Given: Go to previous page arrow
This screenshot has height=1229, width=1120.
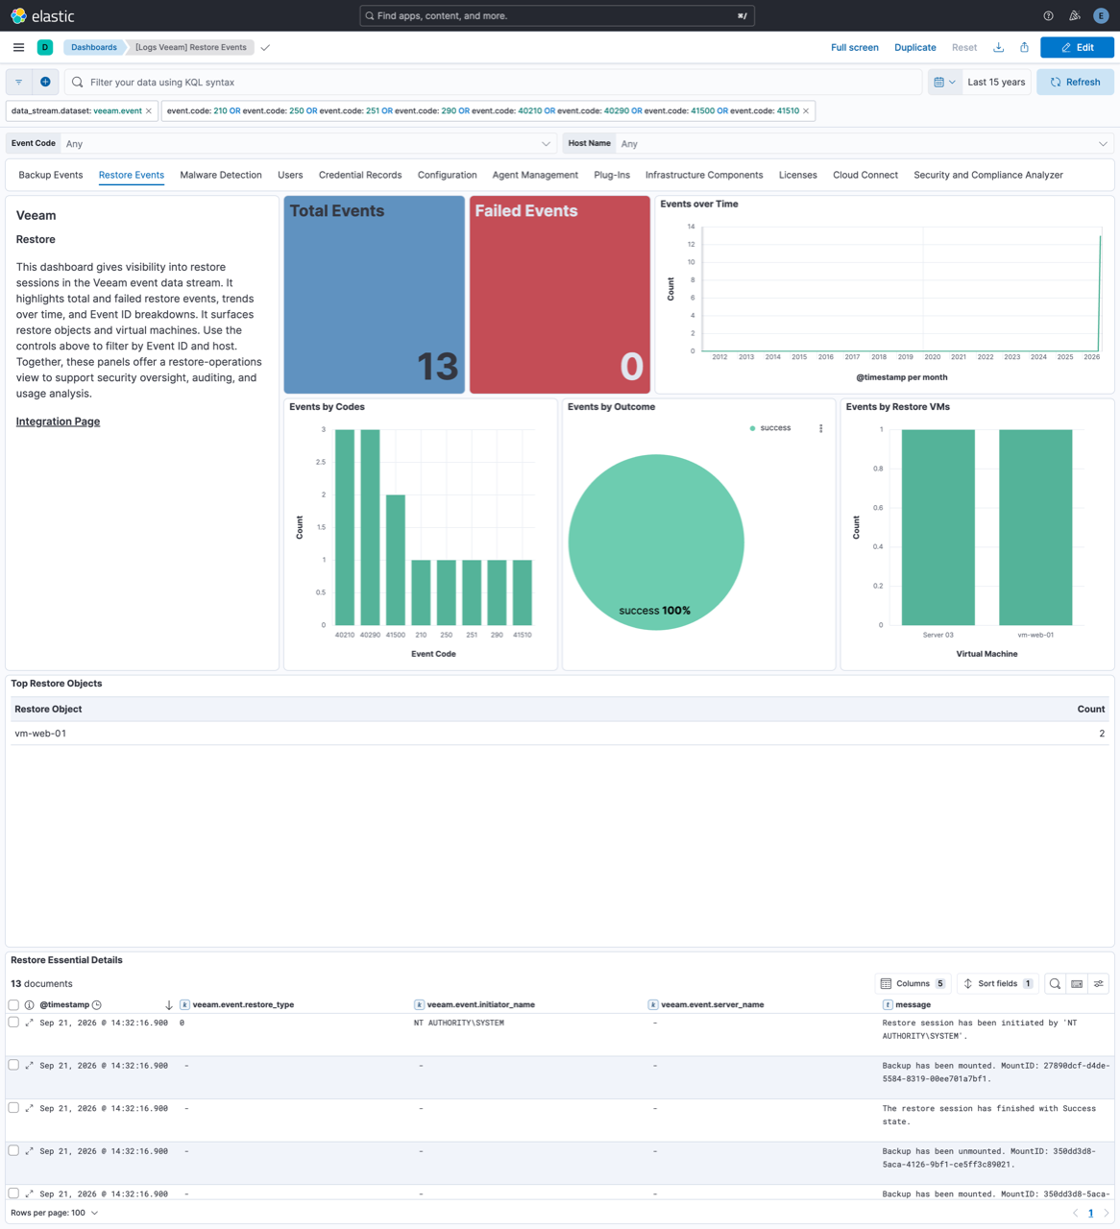Looking at the screenshot, I should (1075, 1214).
